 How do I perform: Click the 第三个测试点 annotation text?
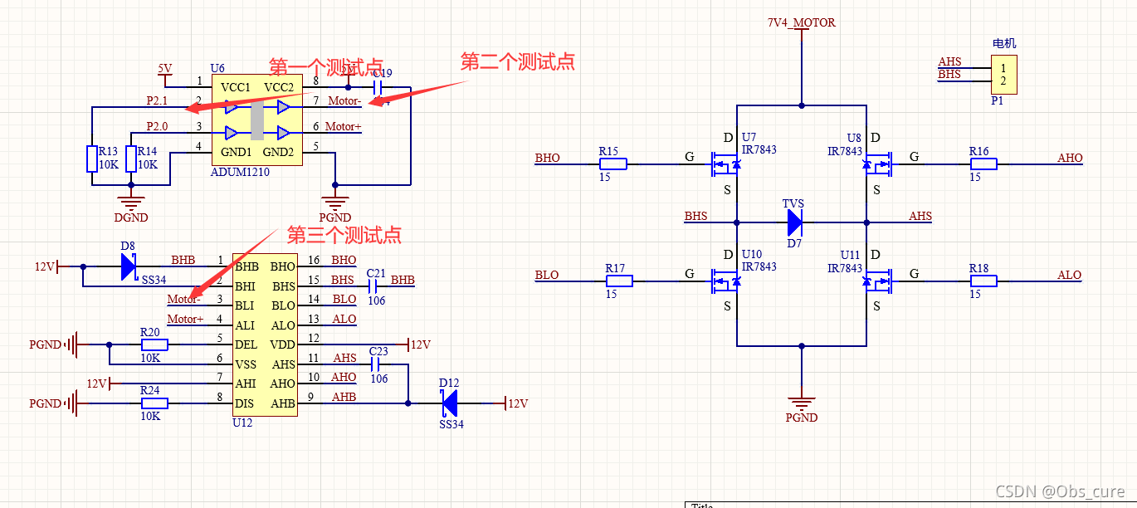pos(344,235)
